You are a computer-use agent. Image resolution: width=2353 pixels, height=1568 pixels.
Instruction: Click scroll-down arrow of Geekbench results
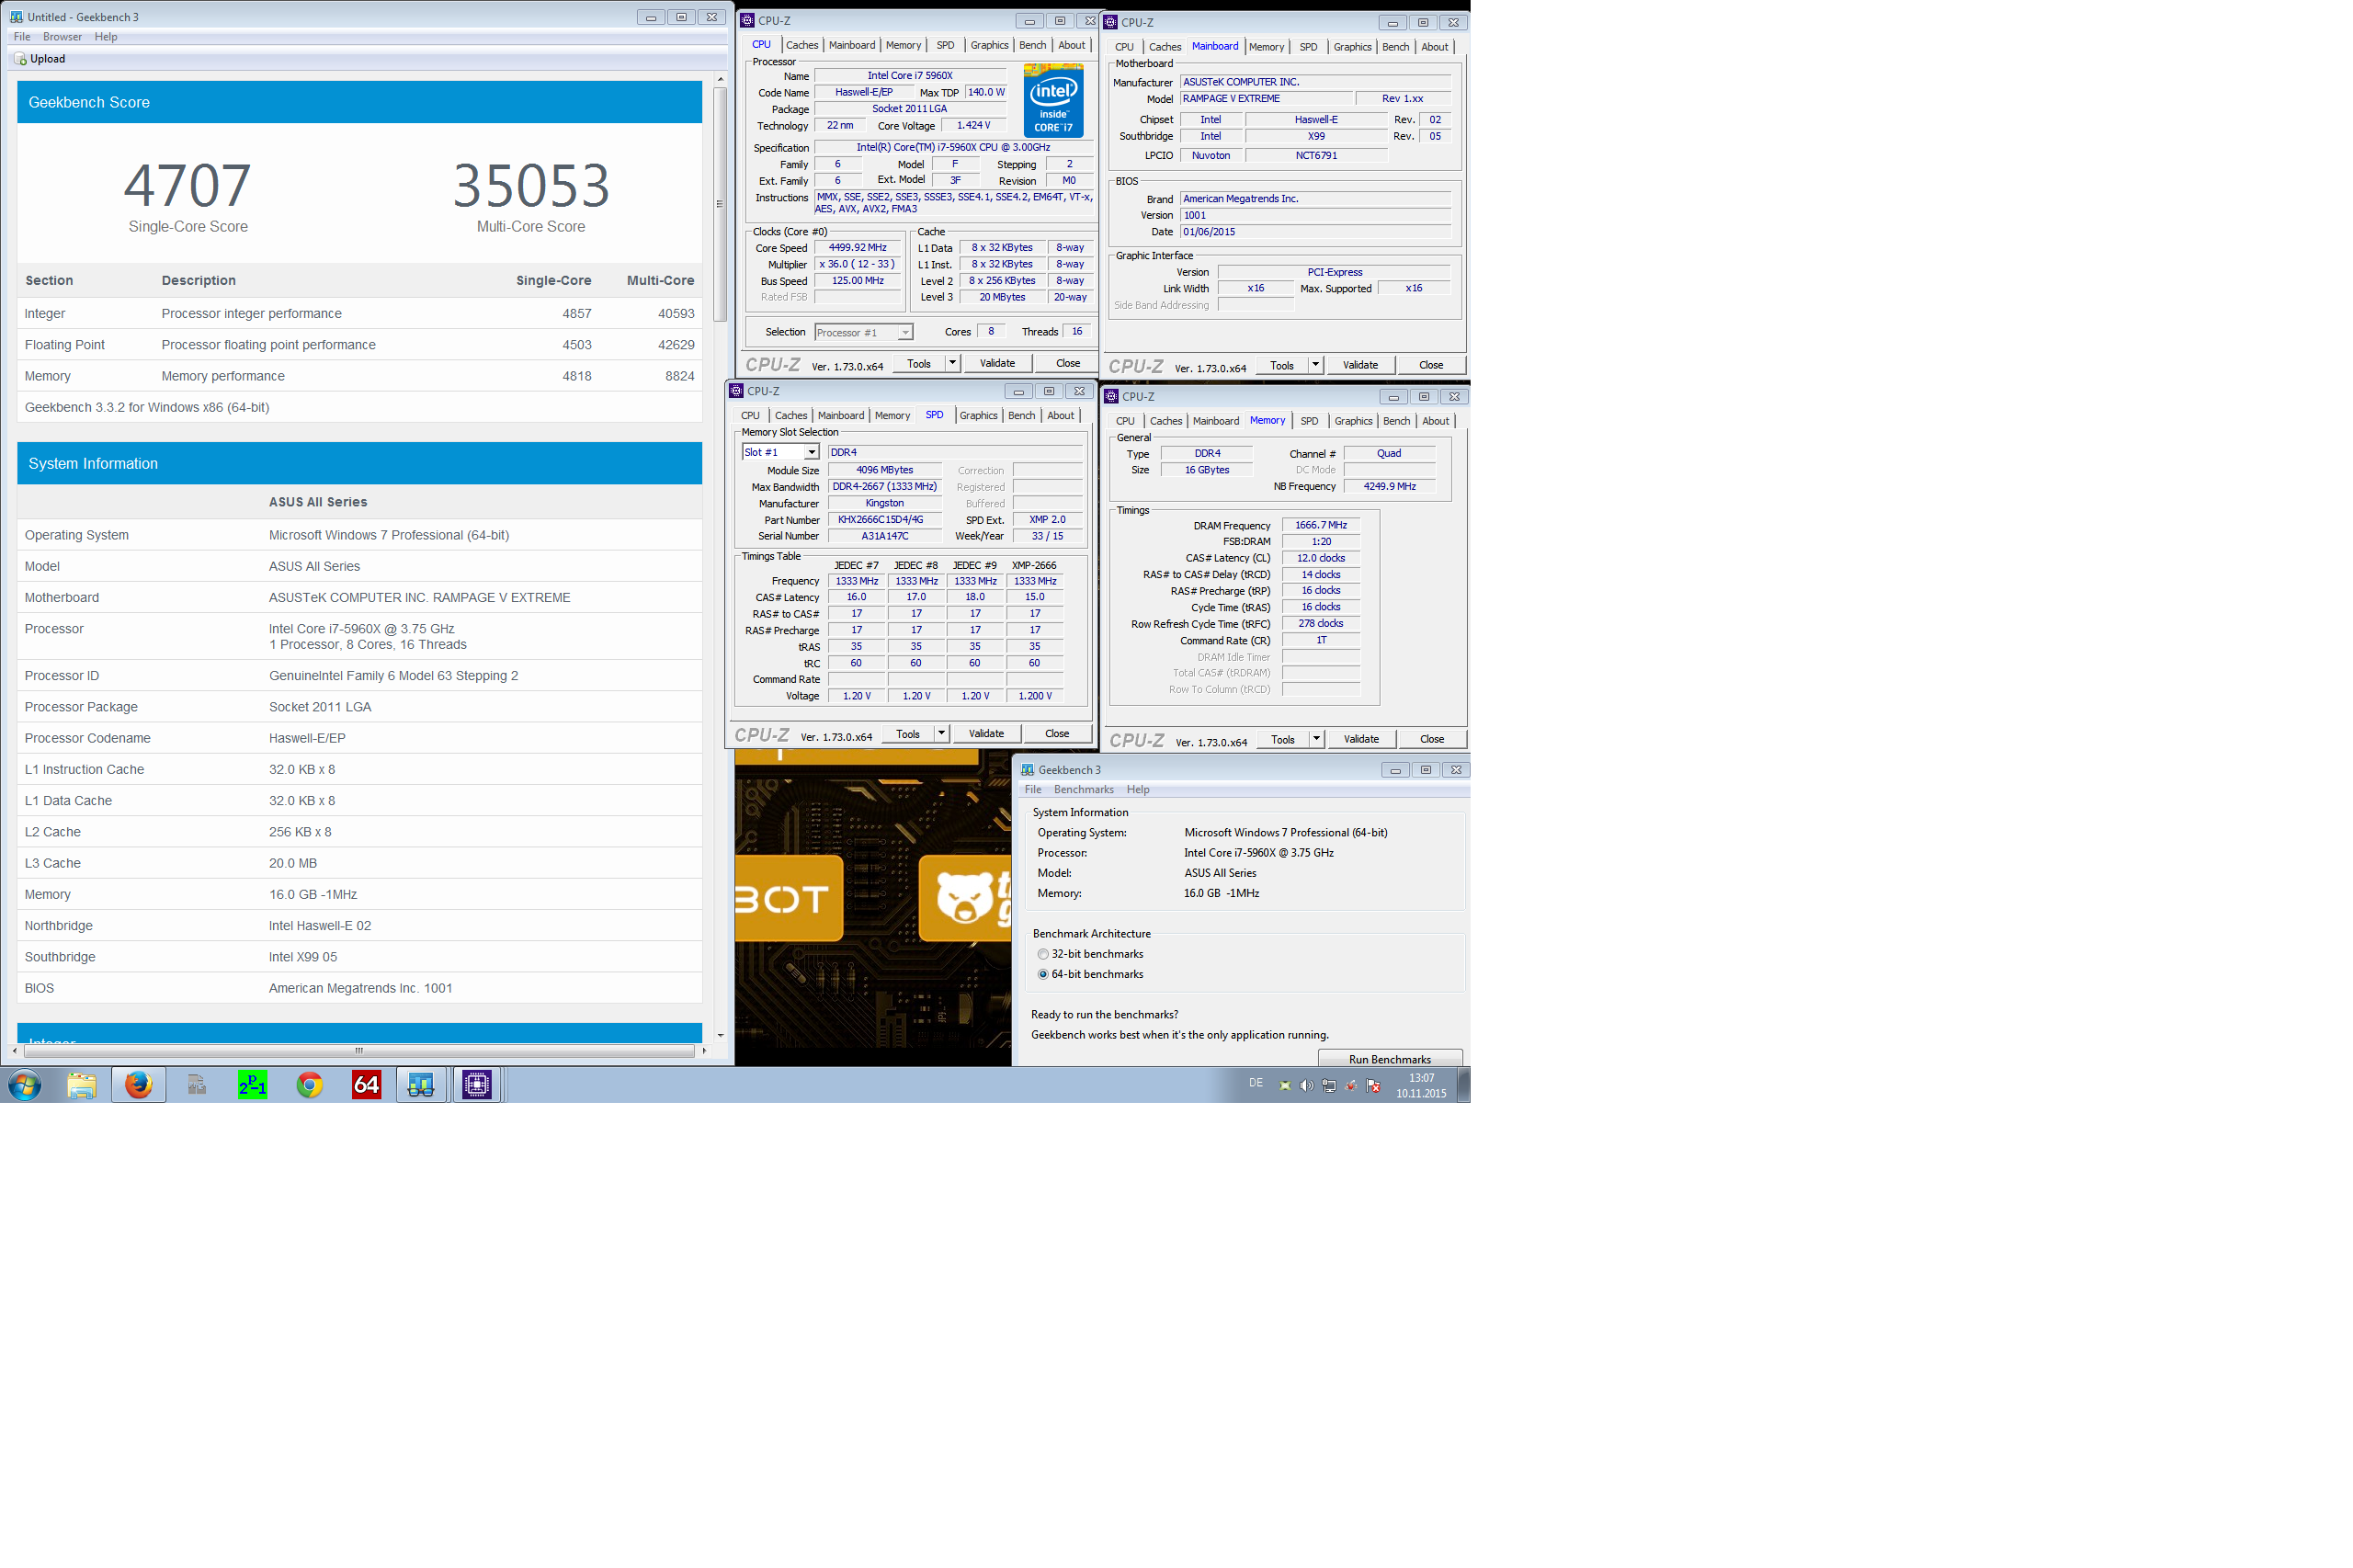[720, 1035]
